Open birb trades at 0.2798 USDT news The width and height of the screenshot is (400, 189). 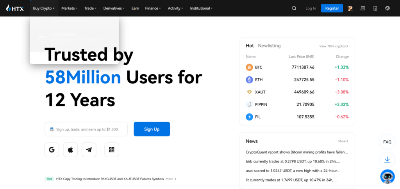pos(293,161)
